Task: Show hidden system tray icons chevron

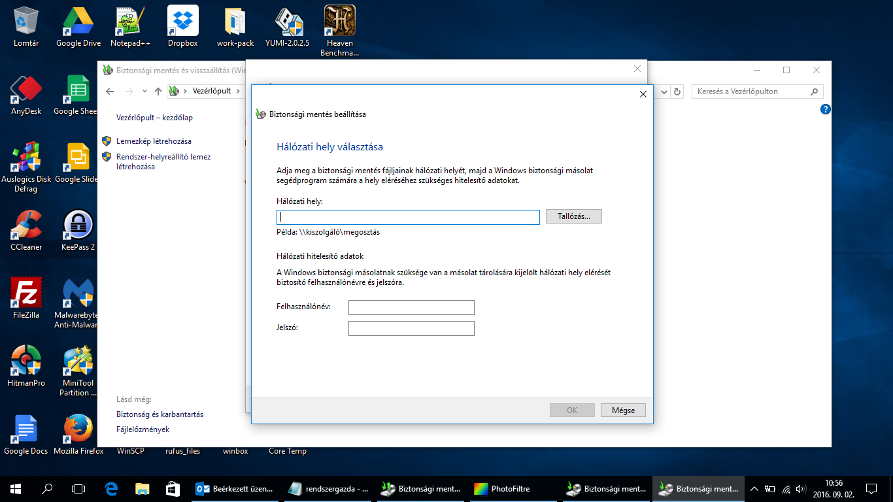Action: click(x=754, y=488)
